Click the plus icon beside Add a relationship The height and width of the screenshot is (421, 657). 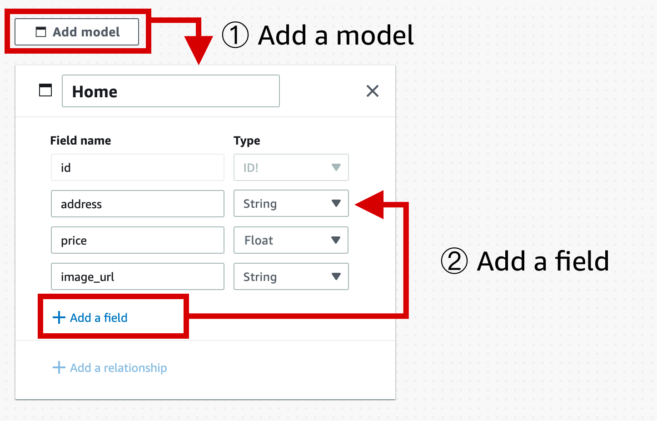tap(59, 367)
